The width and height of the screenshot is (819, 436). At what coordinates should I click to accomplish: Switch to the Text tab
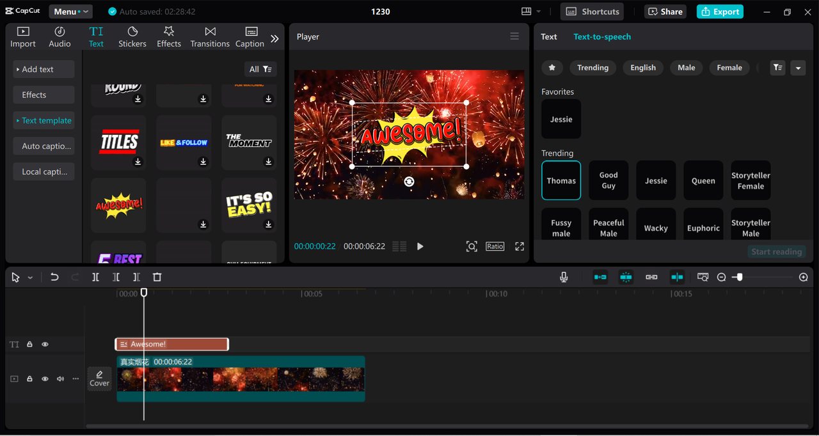(x=549, y=36)
